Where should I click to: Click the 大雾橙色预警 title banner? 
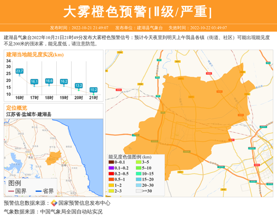(138, 12)
